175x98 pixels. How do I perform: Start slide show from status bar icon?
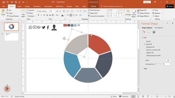[x=148, y=96]
